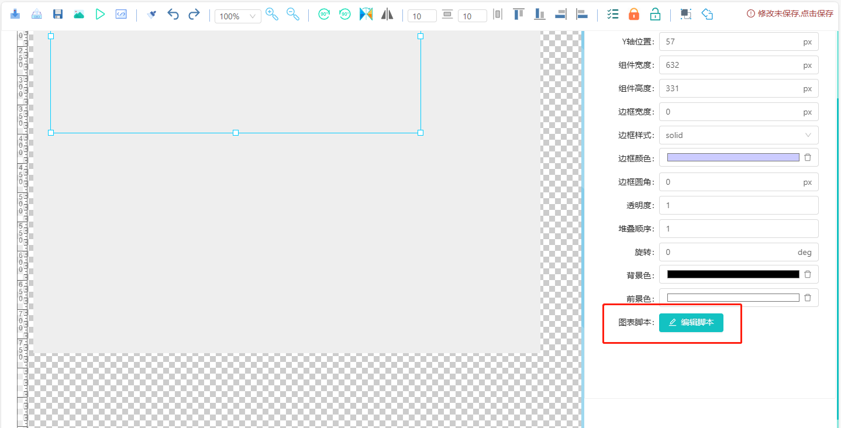Click the top-right resize handle of selection
This screenshot has width=841, height=428.
coord(420,36)
